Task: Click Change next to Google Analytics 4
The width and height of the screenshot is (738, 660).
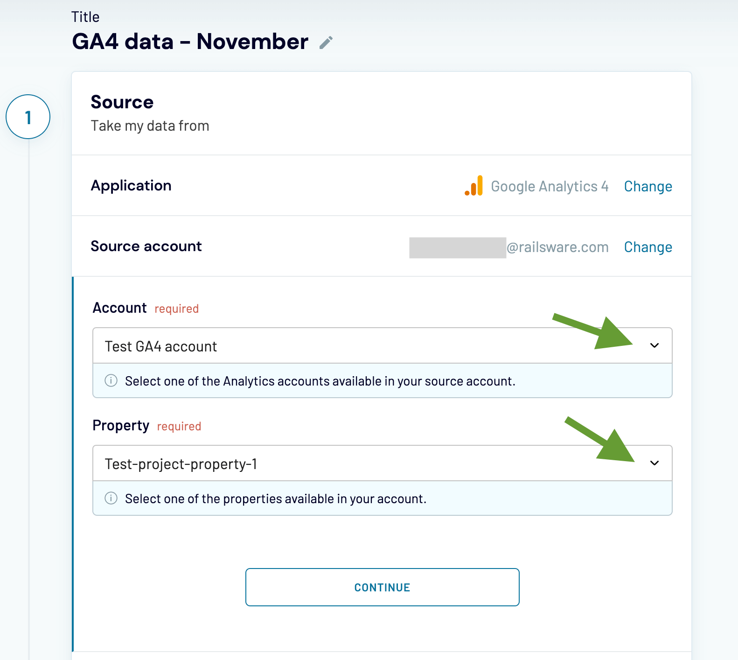Action: 648,186
